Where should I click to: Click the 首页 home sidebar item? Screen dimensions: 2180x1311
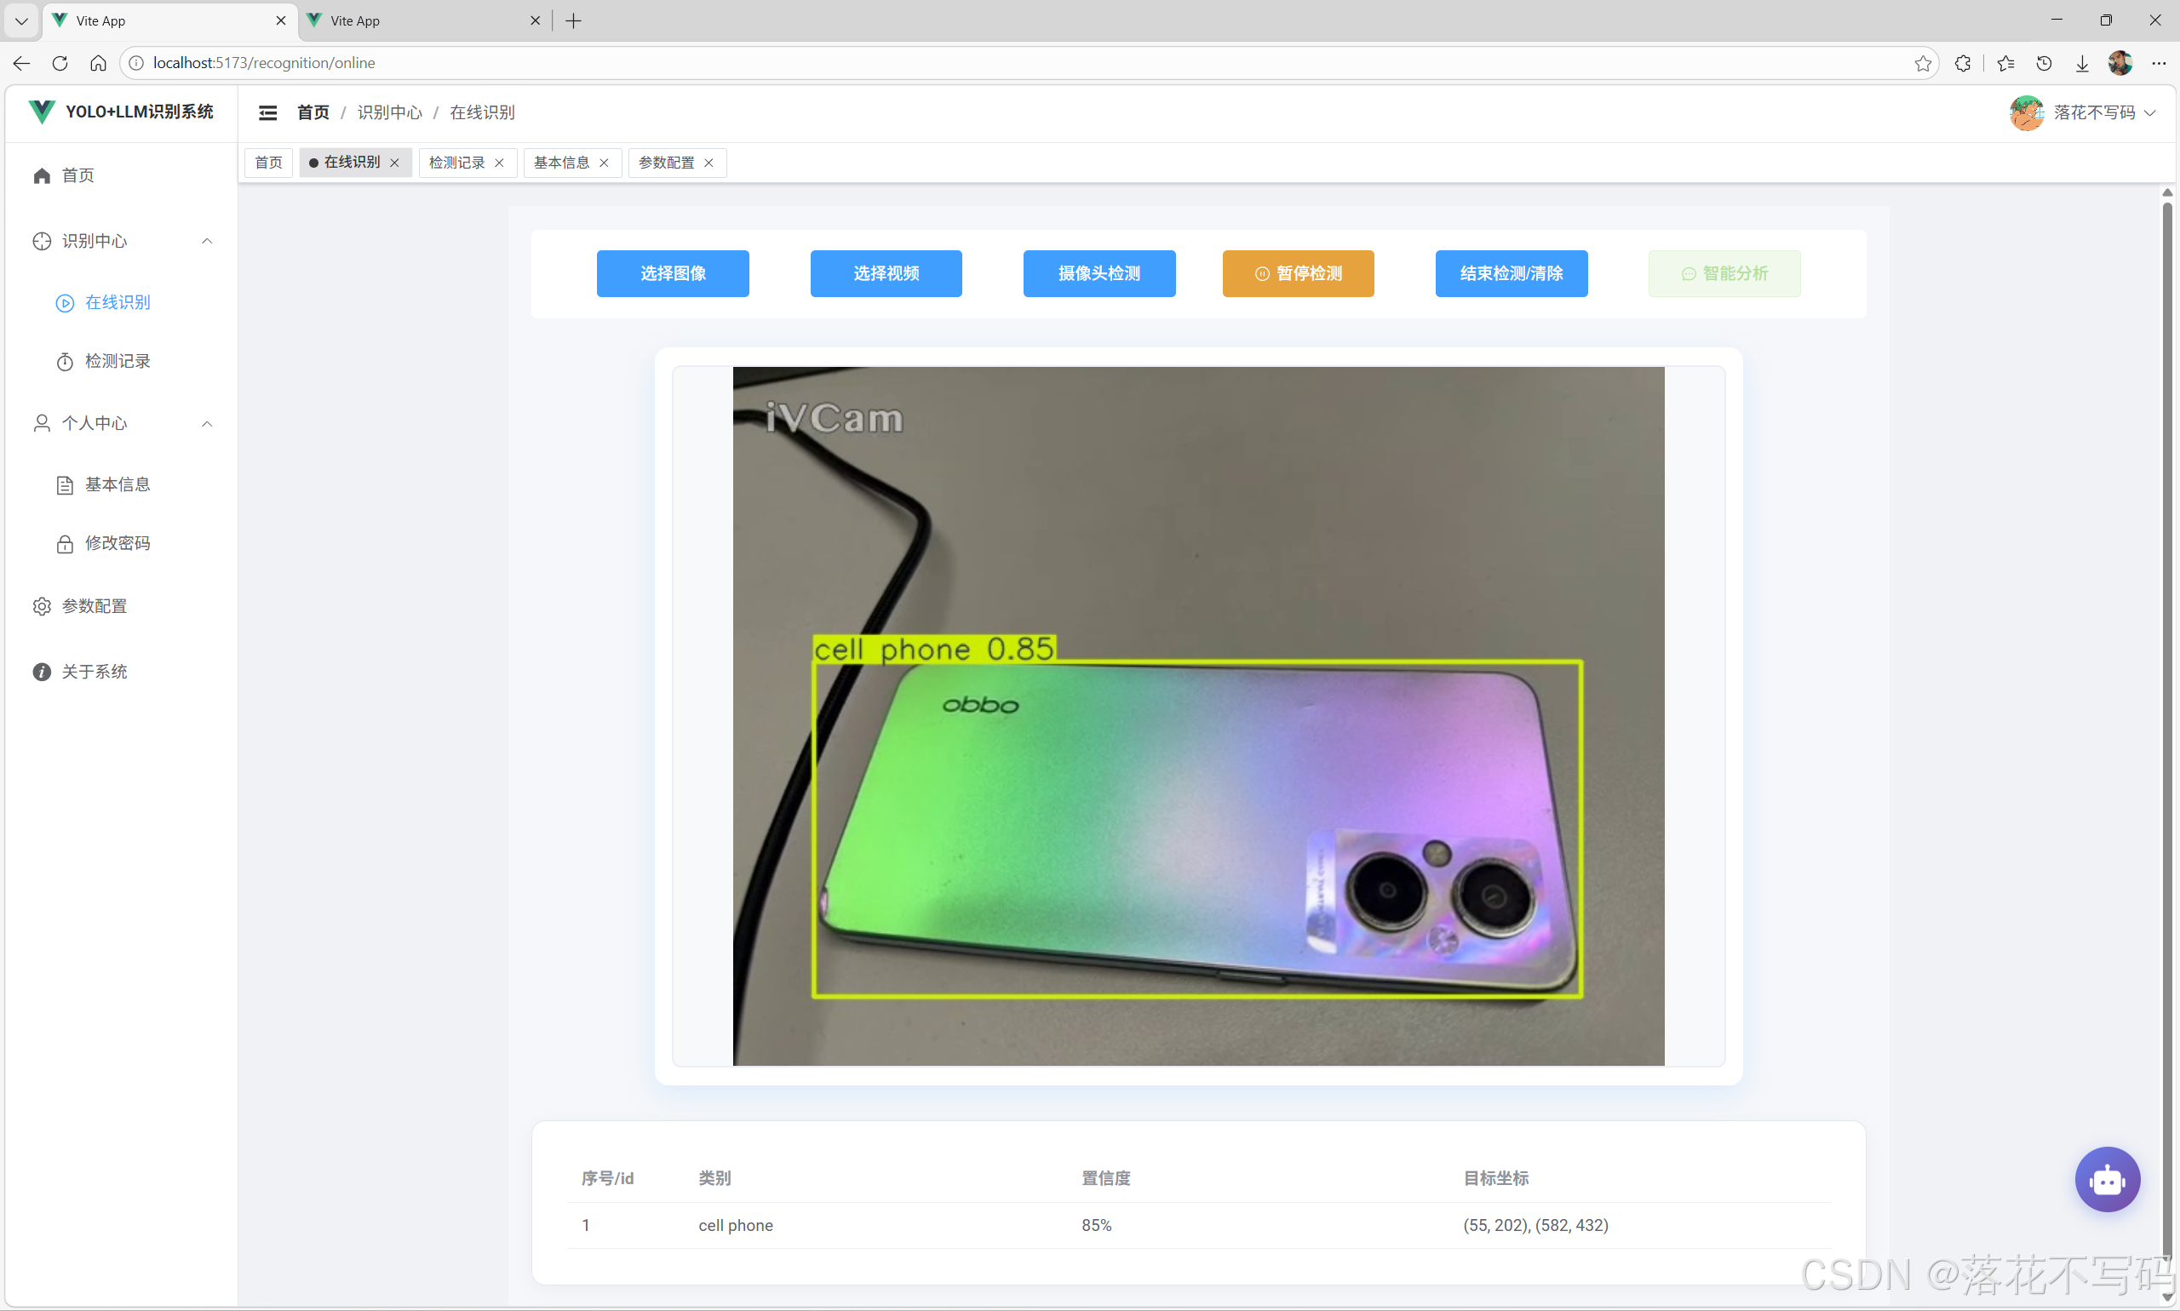pyautogui.click(x=77, y=175)
